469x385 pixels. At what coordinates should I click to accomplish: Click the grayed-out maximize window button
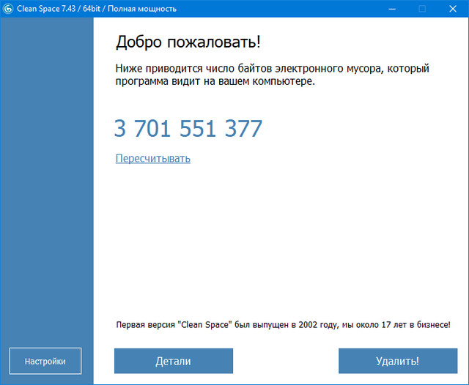(422, 9)
